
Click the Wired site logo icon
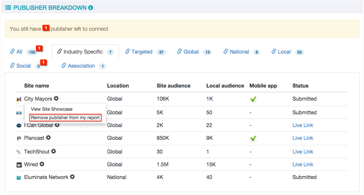coord(19,165)
